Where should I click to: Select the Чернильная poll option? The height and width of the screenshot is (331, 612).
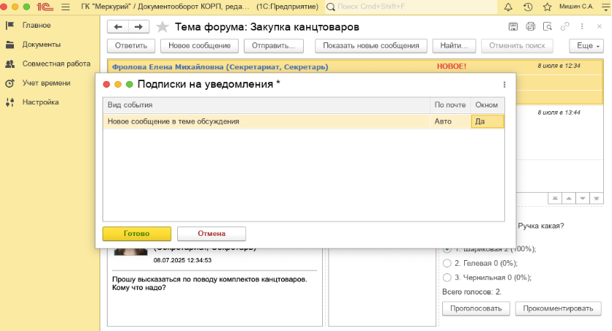pos(447,278)
